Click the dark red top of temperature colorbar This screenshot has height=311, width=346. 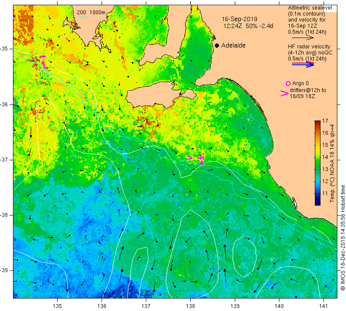coord(317,122)
